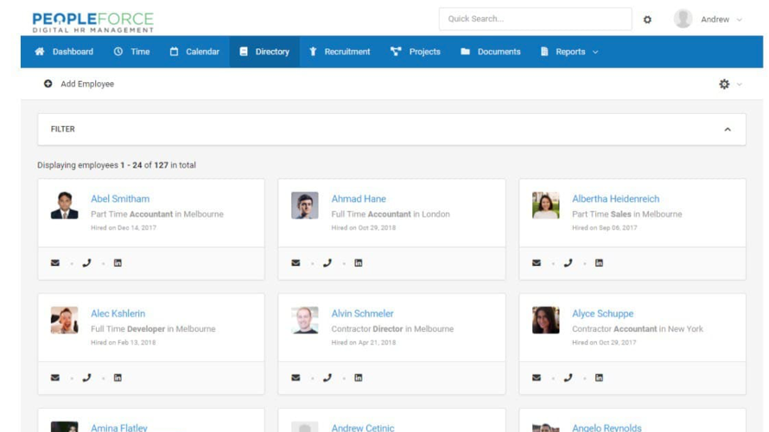Click the plus icon next to Add Employee
This screenshot has width=769, height=432.
coord(48,84)
